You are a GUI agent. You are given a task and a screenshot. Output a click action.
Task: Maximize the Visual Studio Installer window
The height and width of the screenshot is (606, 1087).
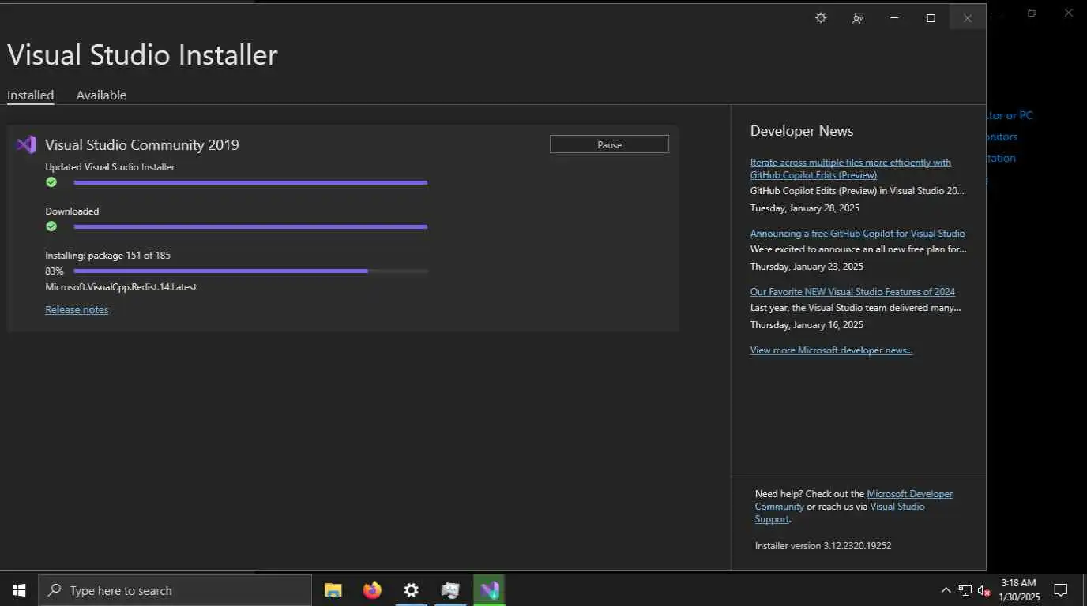(931, 18)
